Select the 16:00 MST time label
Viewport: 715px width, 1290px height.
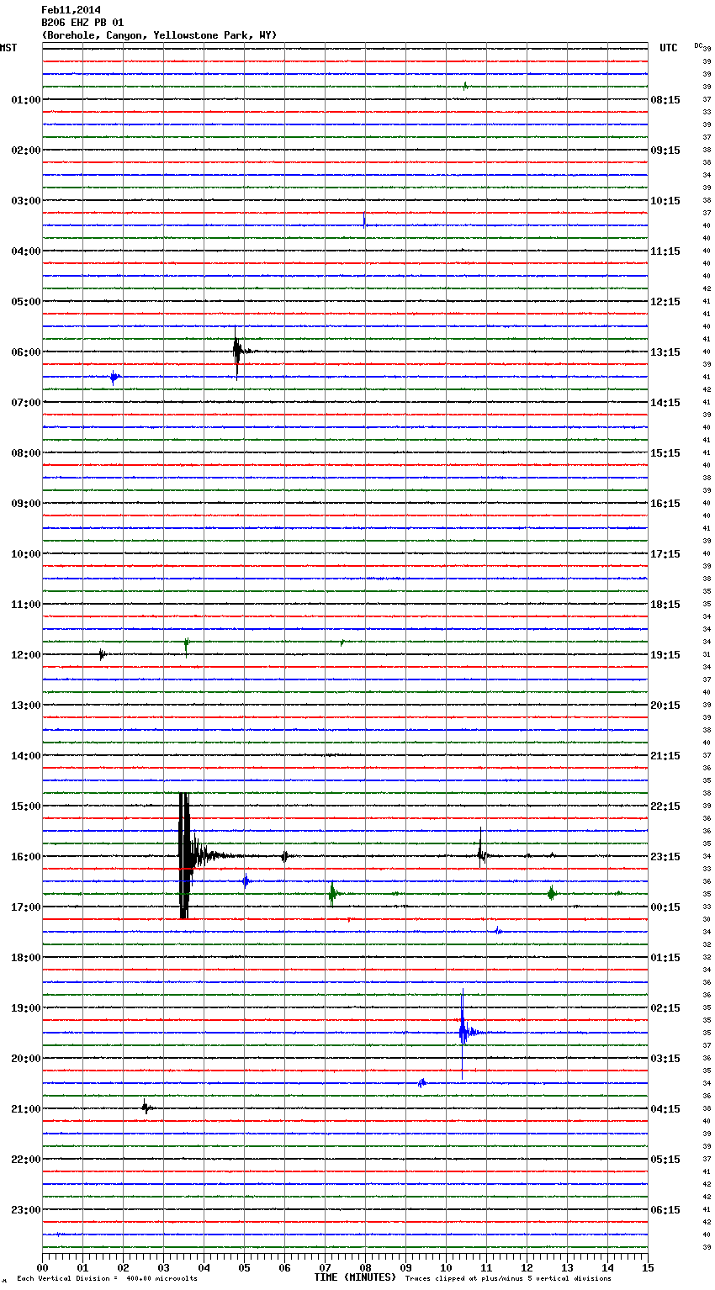[x=25, y=857]
